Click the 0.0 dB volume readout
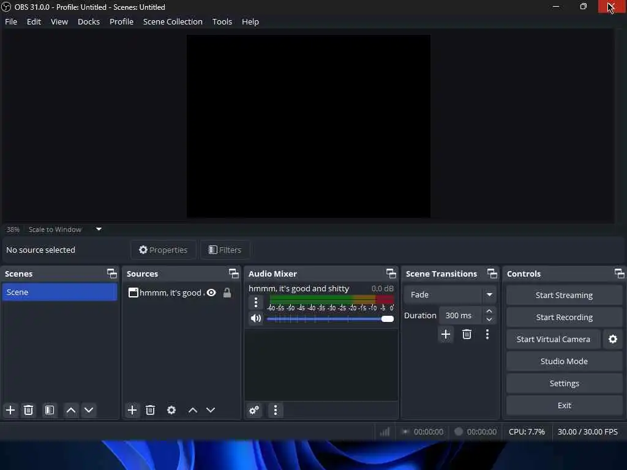Viewport: 627px width, 470px height. [x=382, y=289]
